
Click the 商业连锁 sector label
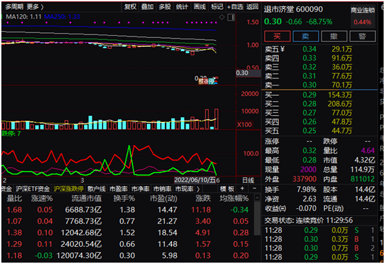pyautogui.click(x=362, y=10)
